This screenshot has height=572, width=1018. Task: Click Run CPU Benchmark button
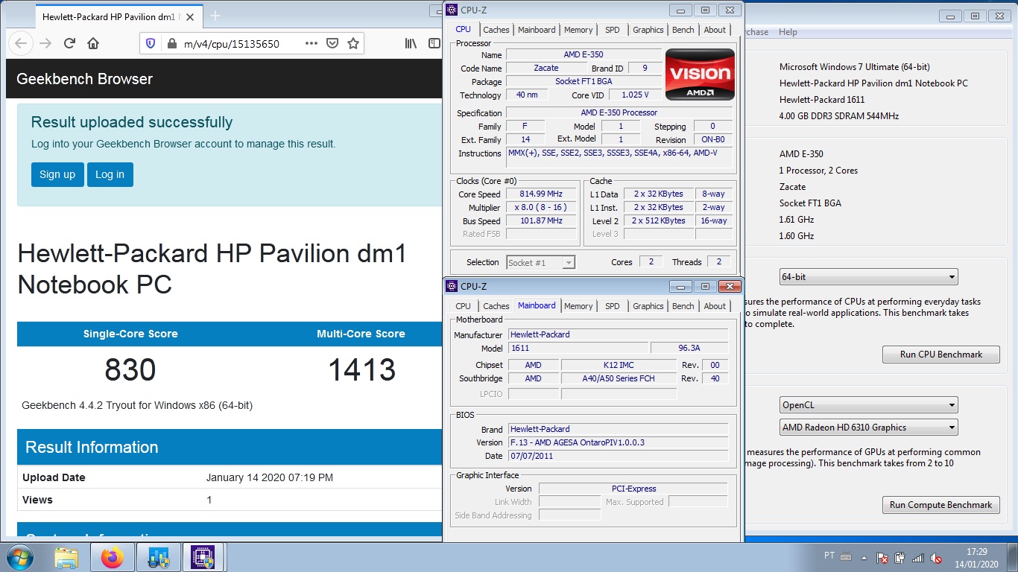pos(941,355)
